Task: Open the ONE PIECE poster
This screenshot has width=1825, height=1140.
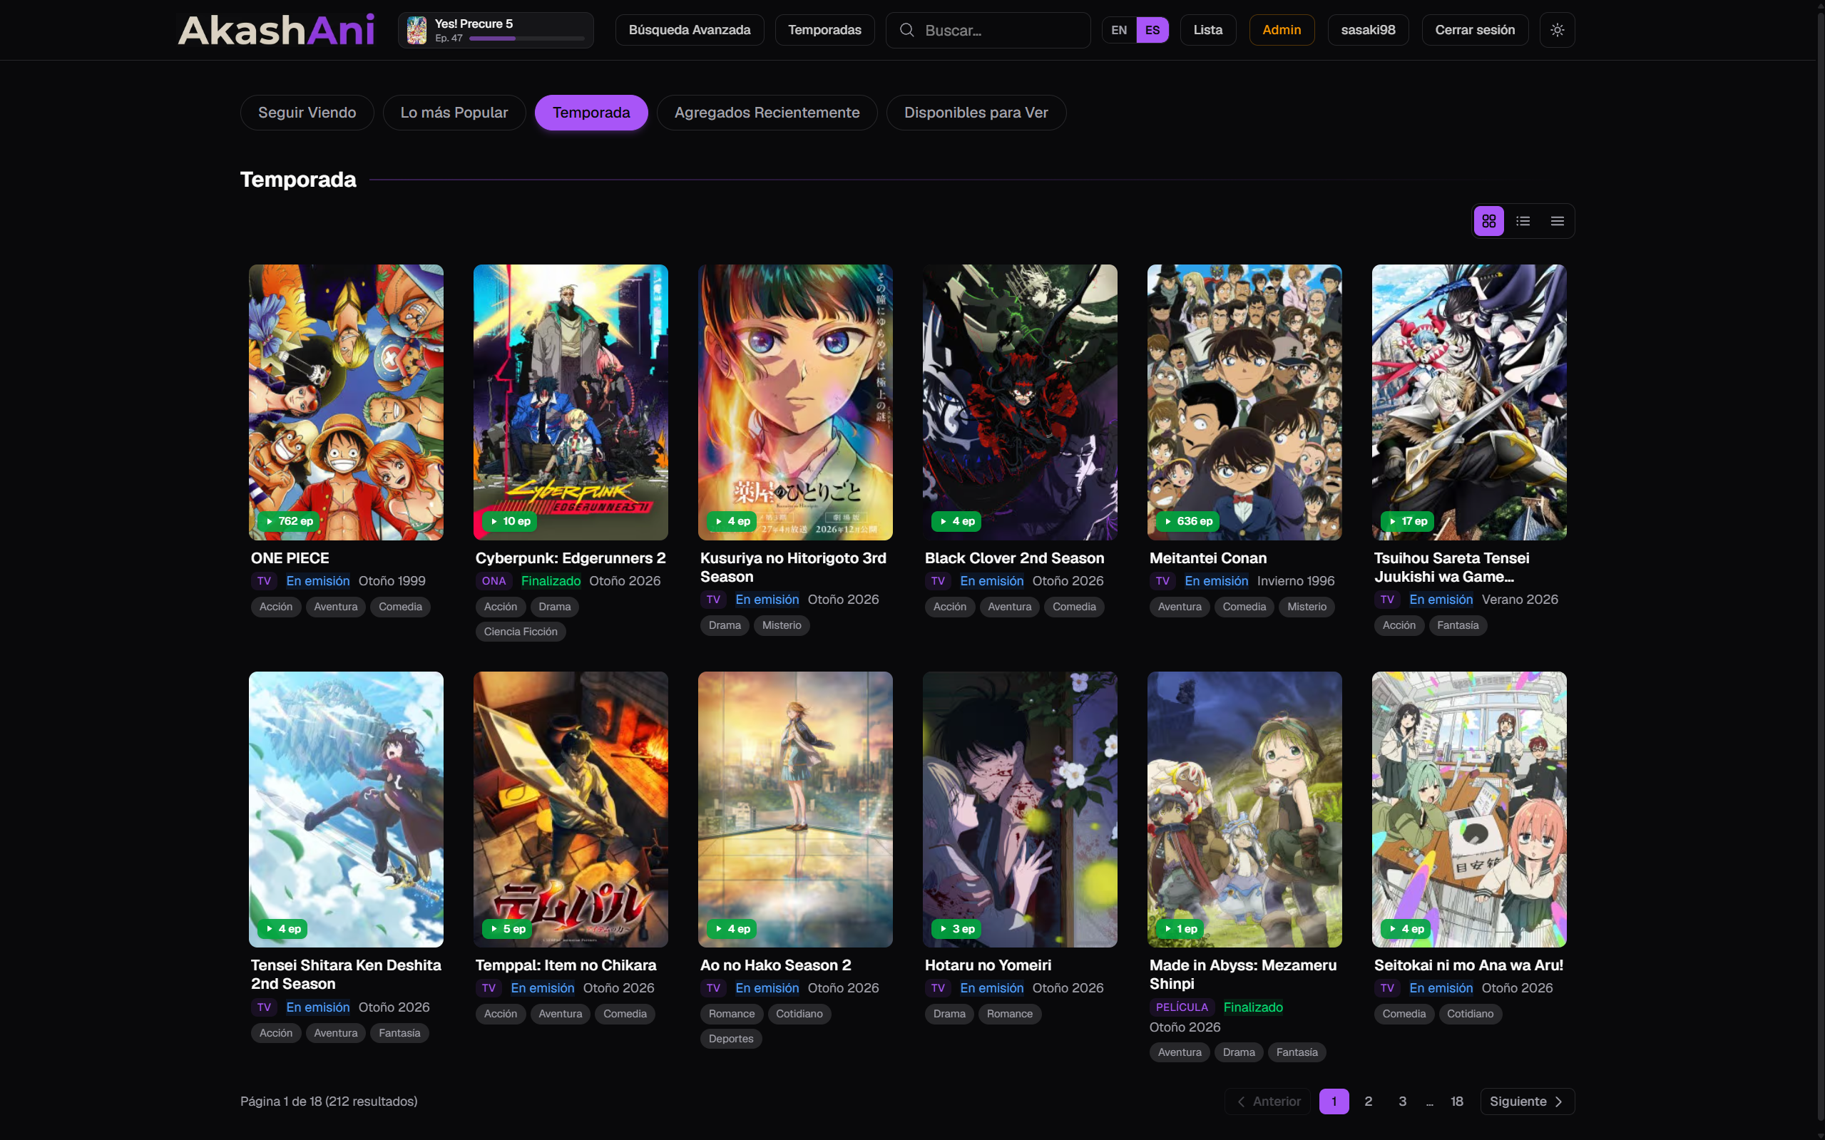Action: 346,402
